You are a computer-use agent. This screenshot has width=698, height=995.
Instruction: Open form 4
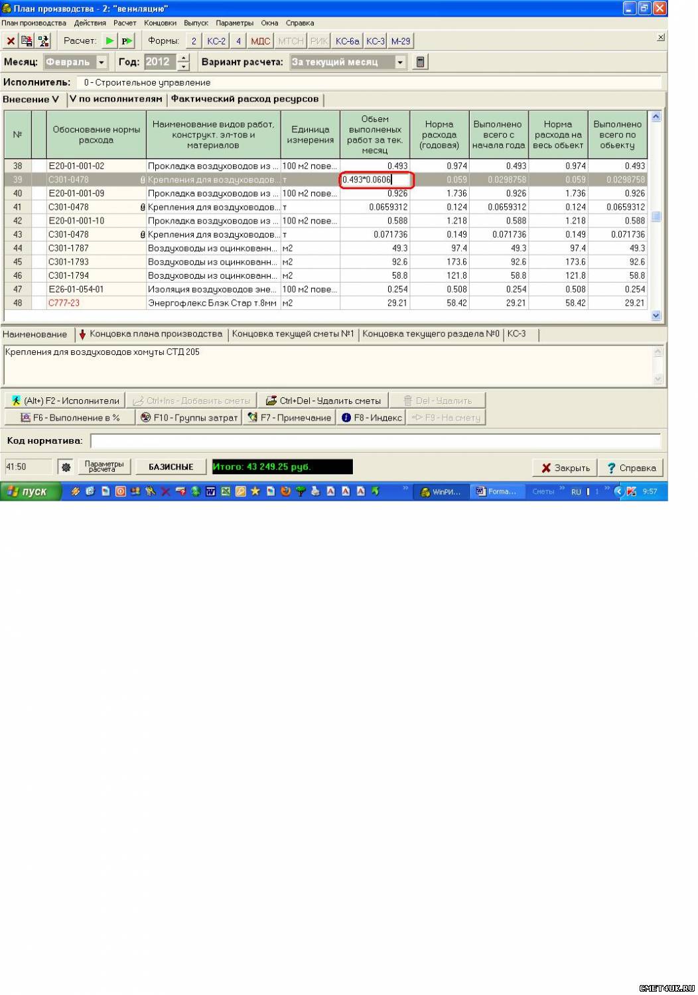[238, 41]
